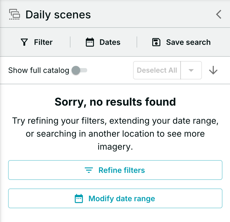Open the dropdown arrow beside Deselect All

[x=191, y=70]
